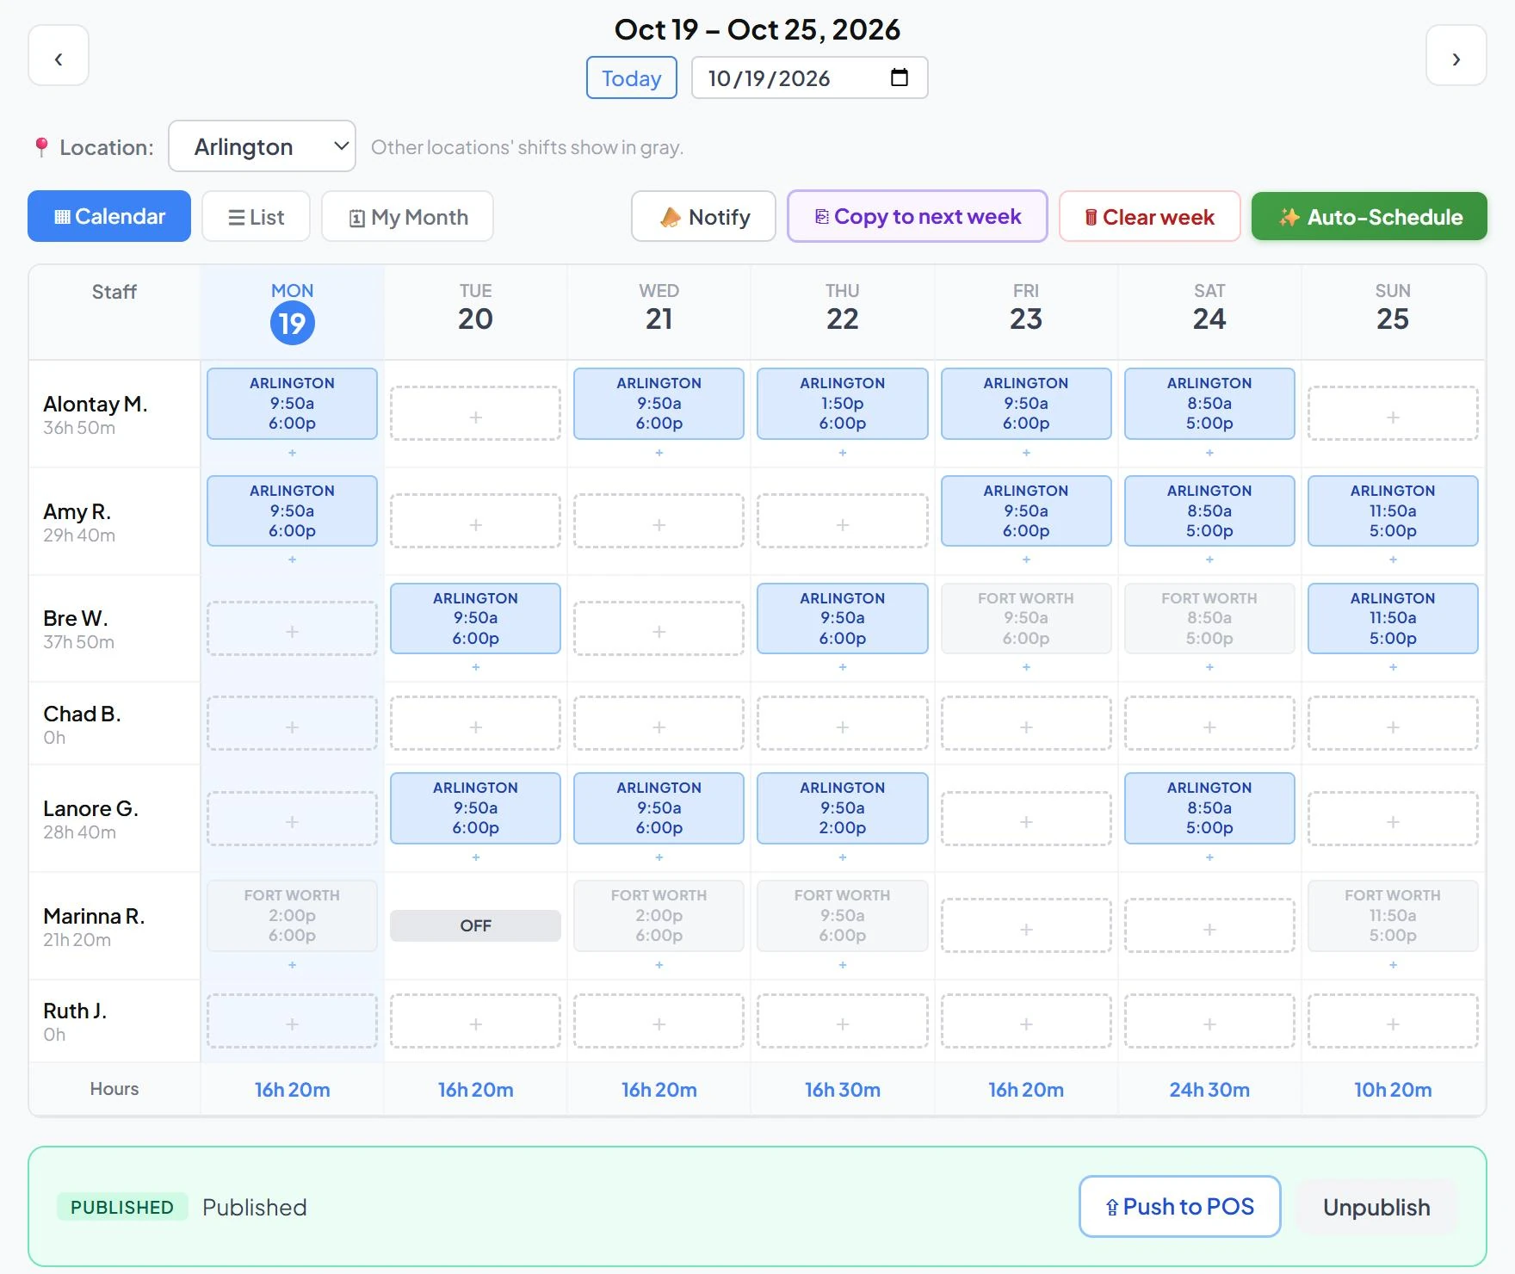Go to the next week

point(1456,56)
